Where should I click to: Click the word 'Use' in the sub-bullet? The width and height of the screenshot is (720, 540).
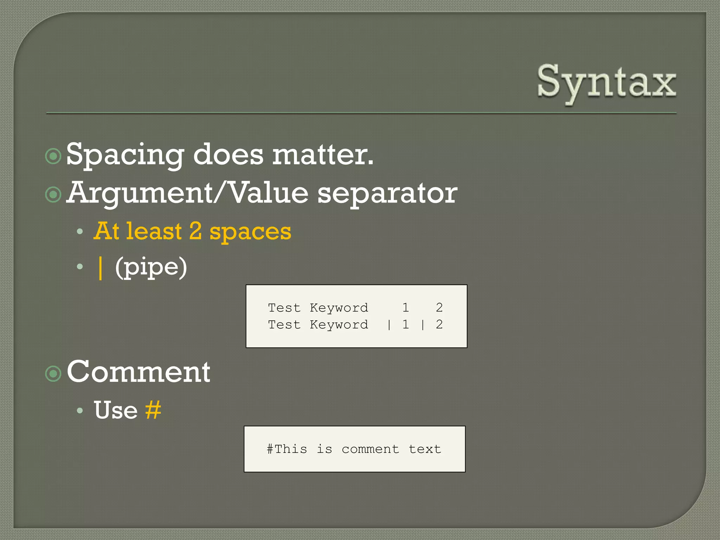coord(116,410)
